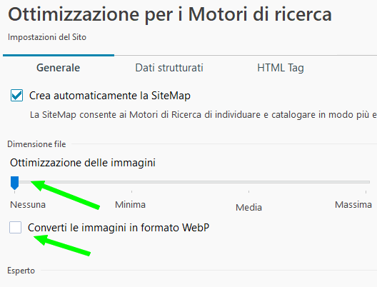Click the Minima slider label

(131, 205)
